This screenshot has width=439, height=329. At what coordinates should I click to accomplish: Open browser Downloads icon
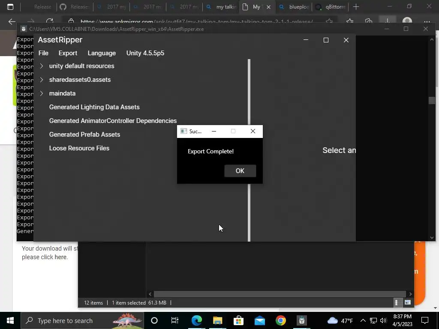click(388, 21)
